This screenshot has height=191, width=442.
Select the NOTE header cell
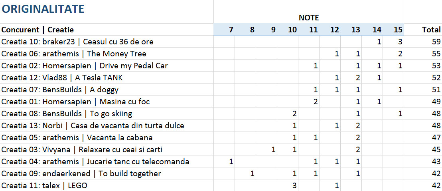point(309,18)
